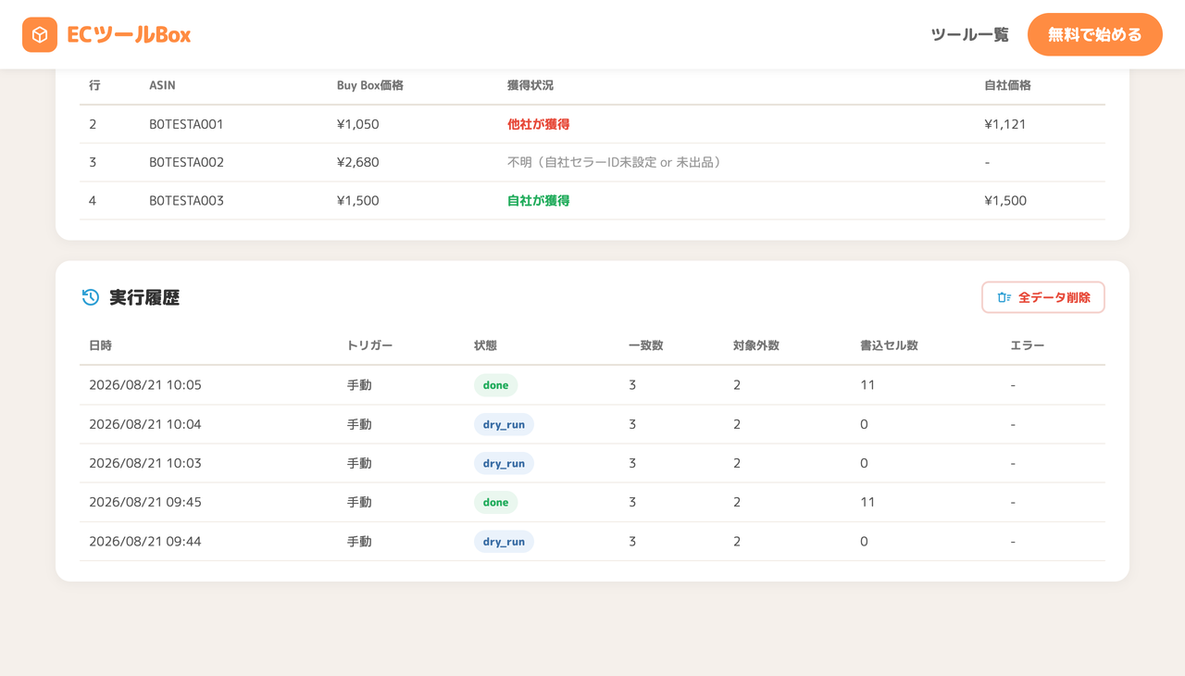Click the Buy Box価格 column header
Image resolution: width=1185 pixels, height=676 pixels.
(x=369, y=85)
